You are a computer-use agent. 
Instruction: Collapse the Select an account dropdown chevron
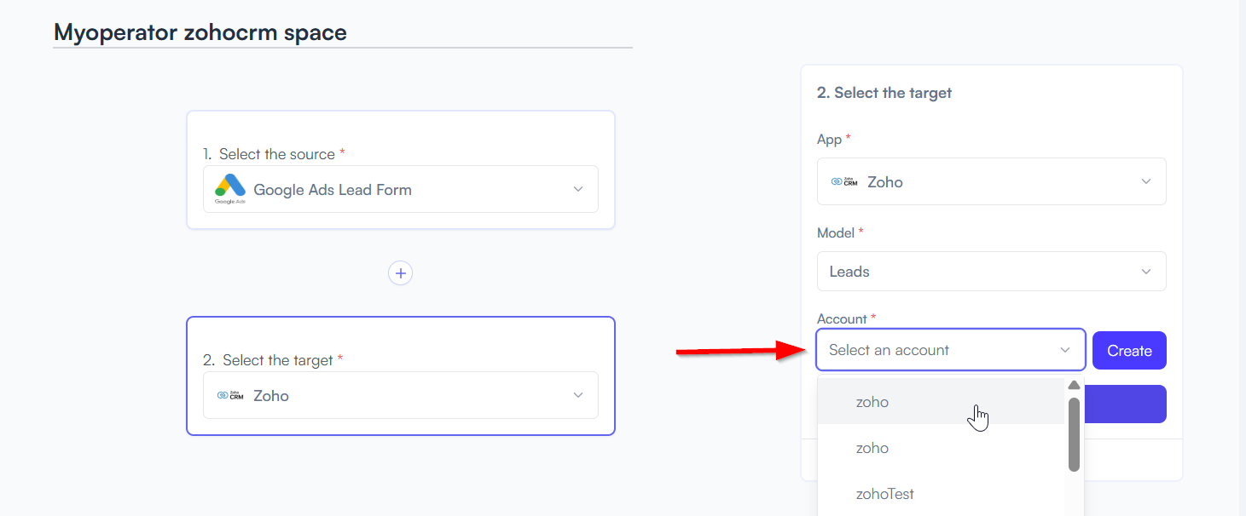pyautogui.click(x=1065, y=350)
